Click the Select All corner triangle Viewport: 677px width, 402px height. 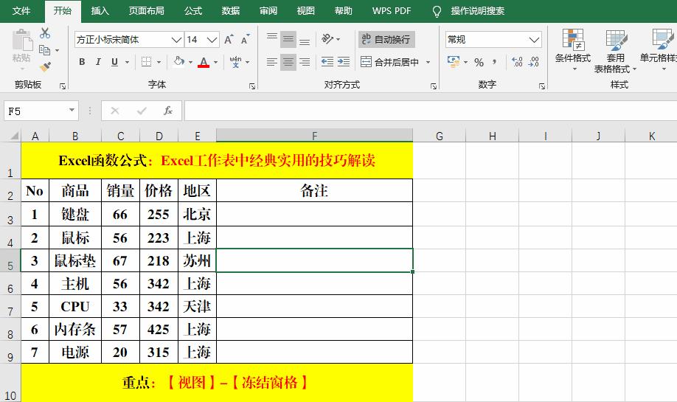[x=14, y=136]
